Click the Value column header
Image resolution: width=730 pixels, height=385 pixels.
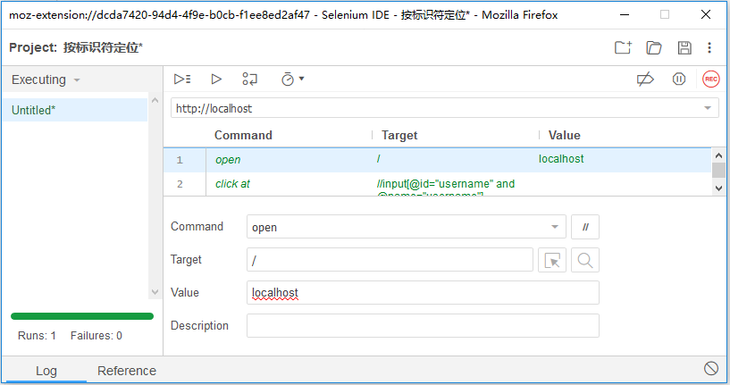(x=565, y=135)
